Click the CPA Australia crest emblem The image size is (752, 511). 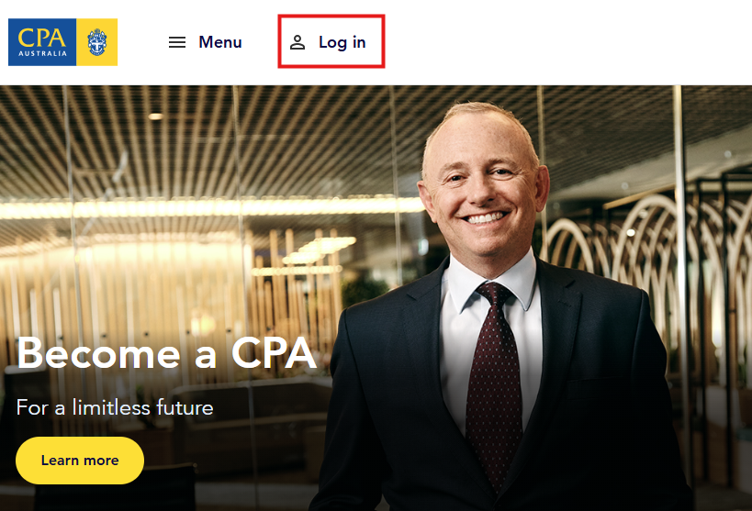pos(97,42)
